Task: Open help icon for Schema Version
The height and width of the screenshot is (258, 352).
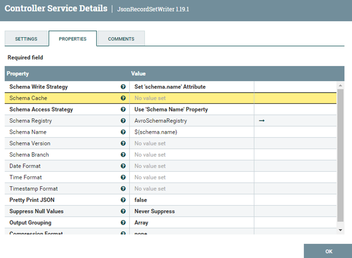Action: [x=123, y=143]
